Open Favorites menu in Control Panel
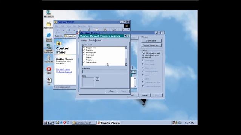This screenshot has height=135, width=241. click(82, 26)
